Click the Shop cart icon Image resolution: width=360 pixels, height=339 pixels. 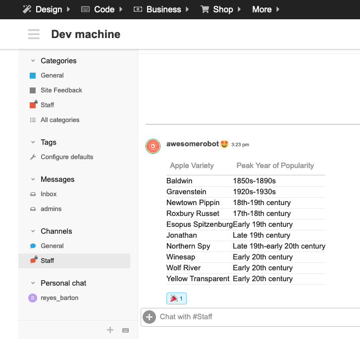(205, 9)
